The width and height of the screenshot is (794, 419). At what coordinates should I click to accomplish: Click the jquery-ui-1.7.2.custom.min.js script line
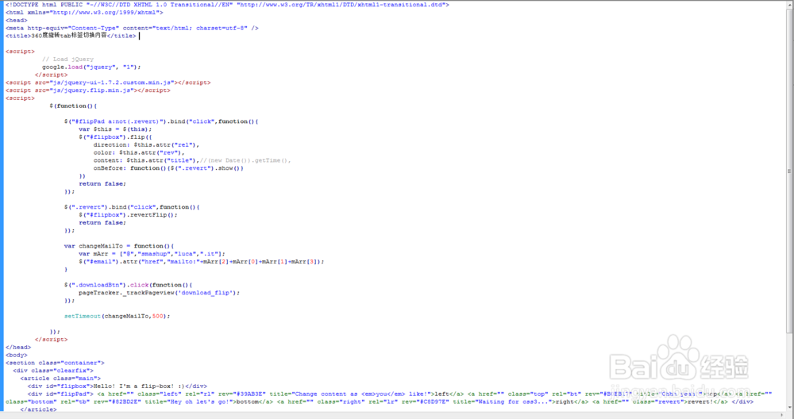(108, 83)
